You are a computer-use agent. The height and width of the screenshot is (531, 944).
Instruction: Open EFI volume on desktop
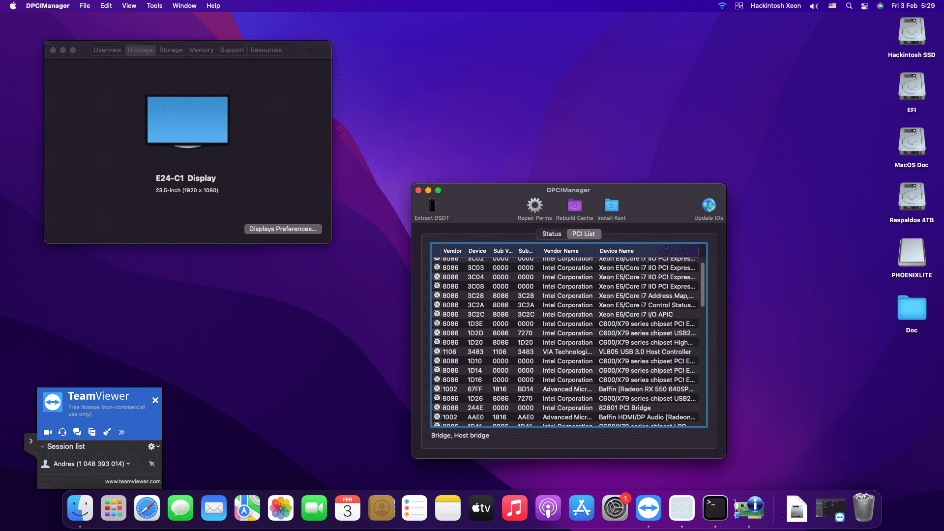912,92
